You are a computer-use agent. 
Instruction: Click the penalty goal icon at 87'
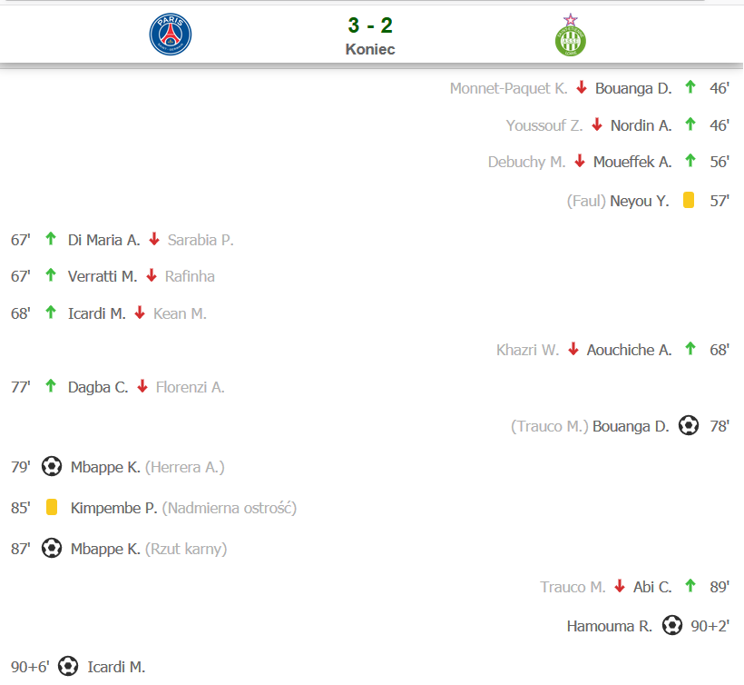click(51, 548)
